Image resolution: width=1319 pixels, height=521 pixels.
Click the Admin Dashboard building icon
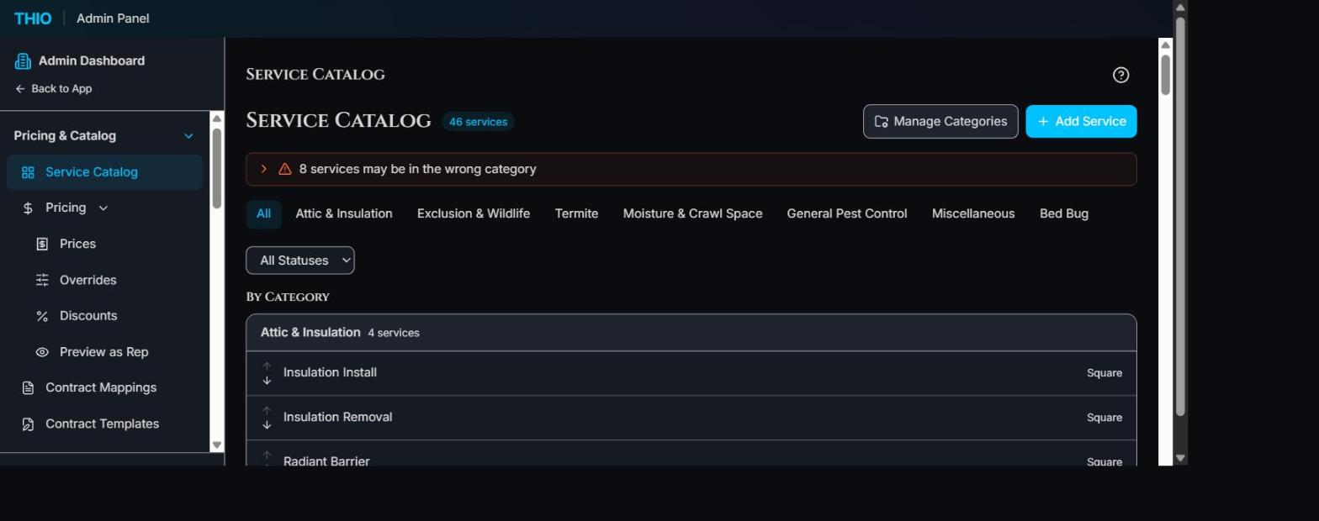coord(23,61)
